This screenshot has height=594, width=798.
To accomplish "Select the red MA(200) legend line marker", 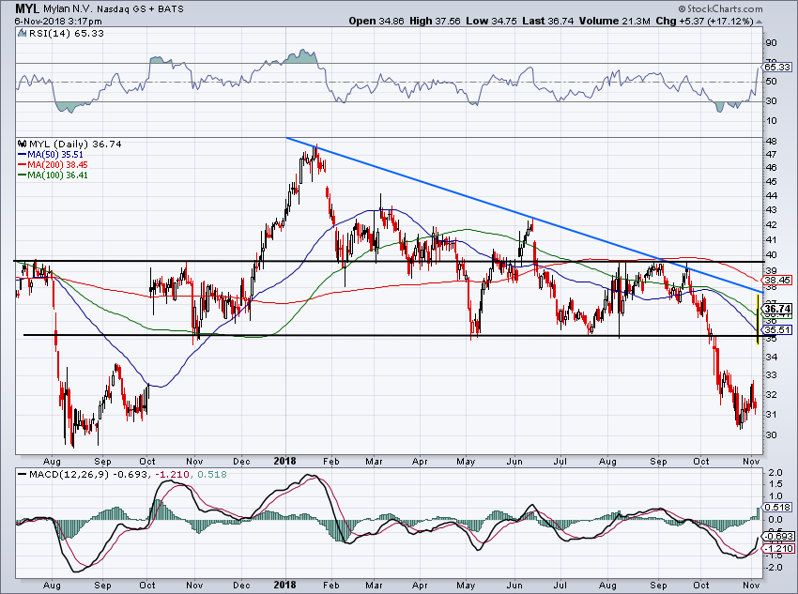I will (x=23, y=165).
